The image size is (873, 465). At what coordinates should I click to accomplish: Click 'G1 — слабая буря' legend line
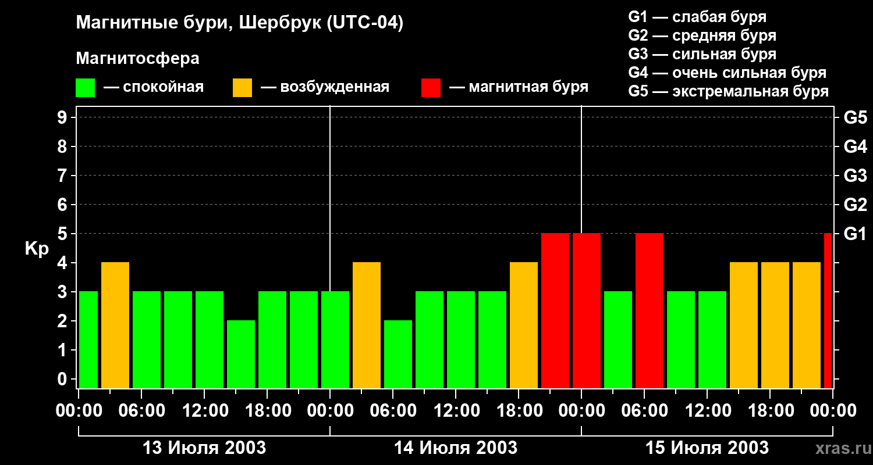697,17
